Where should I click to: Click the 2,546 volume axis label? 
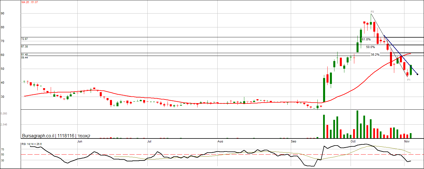[3, 124]
